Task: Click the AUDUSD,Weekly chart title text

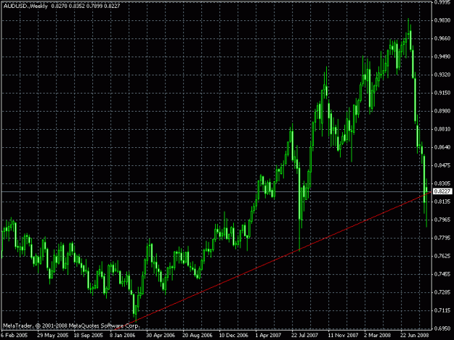Action: pyautogui.click(x=25, y=6)
